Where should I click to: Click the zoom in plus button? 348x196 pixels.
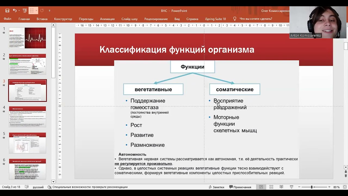[x=329, y=187]
